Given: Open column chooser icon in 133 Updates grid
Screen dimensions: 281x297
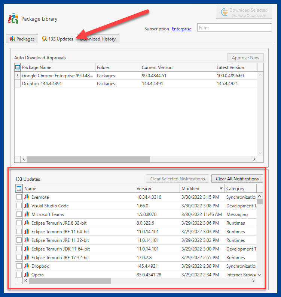Looking at the screenshot, I should click(19, 189).
